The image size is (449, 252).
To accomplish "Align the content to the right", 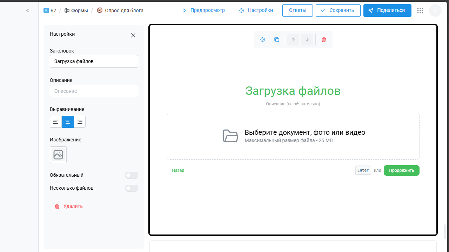I will (x=80, y=122).
